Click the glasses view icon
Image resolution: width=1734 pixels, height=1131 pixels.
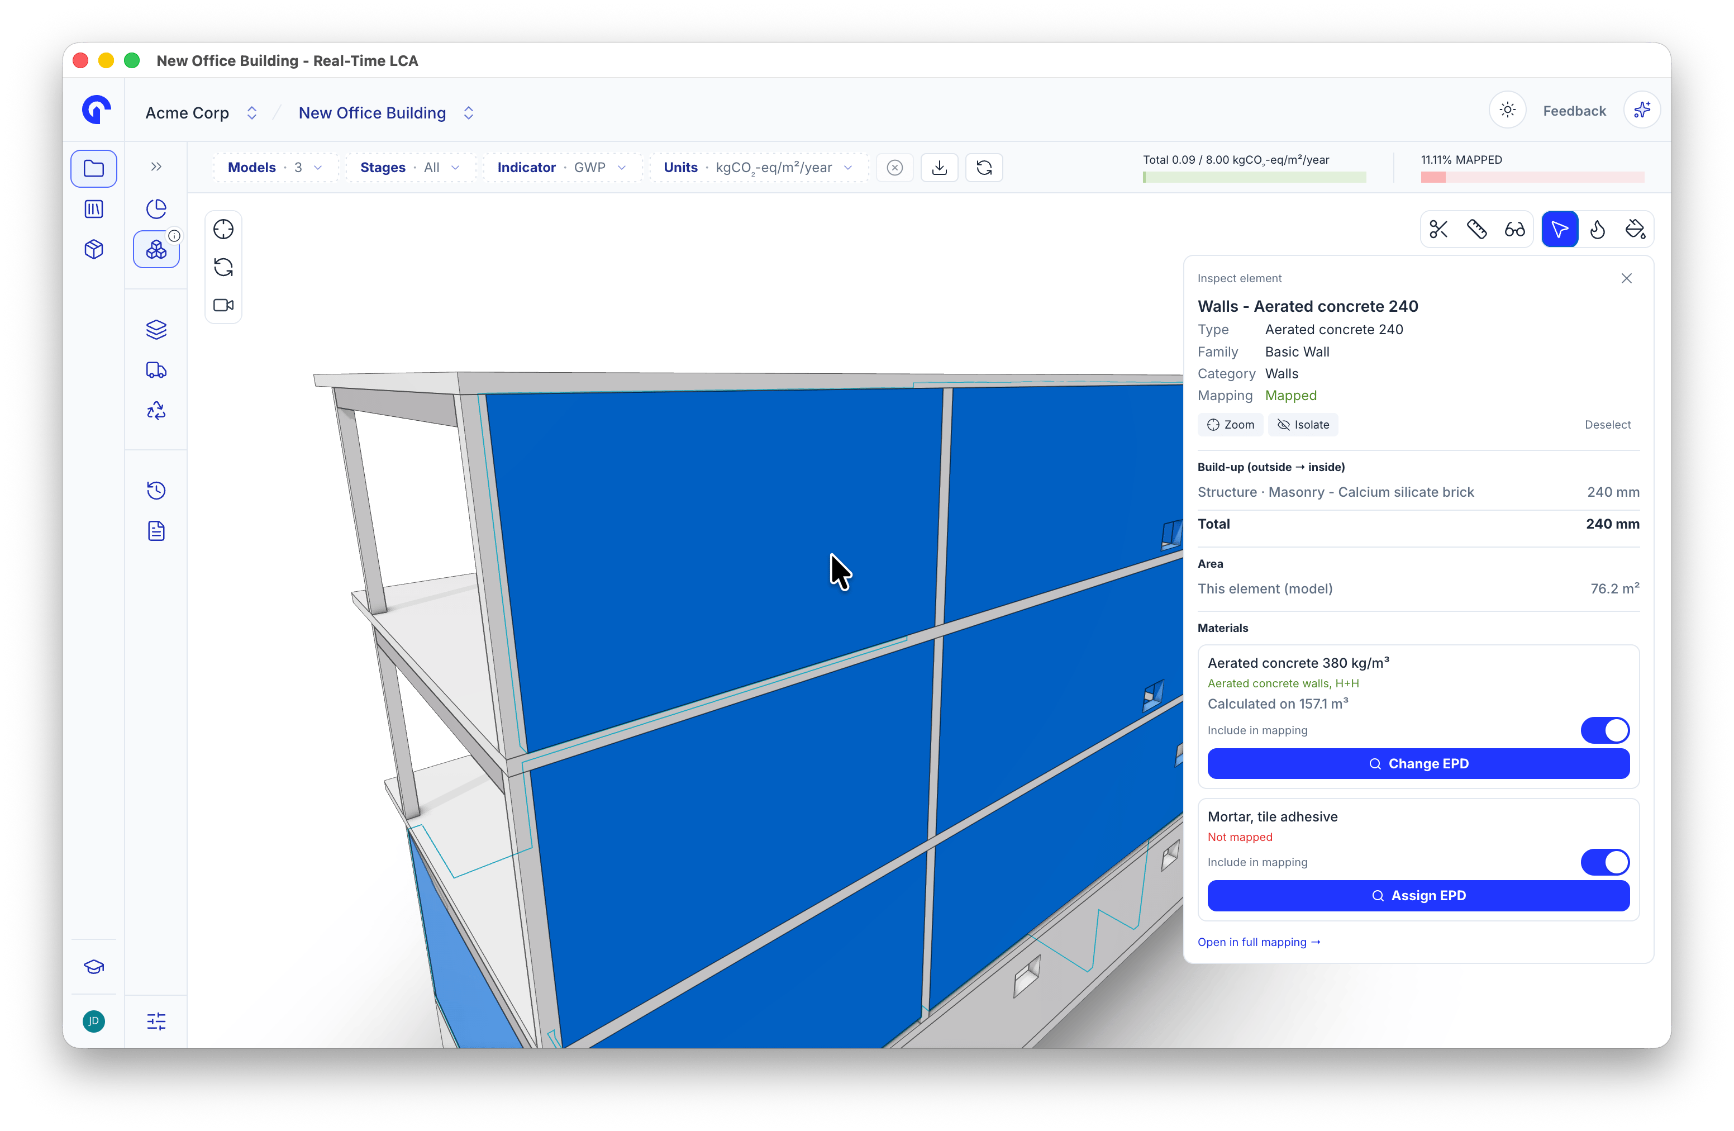click(1514, 230)
